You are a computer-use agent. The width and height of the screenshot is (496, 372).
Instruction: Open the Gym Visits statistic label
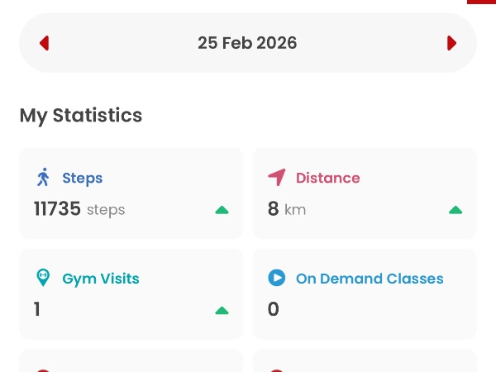coord(101,279)
